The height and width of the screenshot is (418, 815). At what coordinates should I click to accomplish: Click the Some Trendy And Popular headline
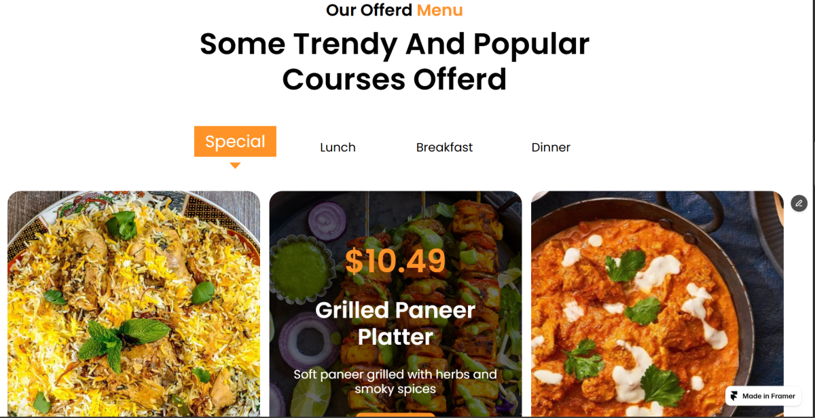[395, 44]
